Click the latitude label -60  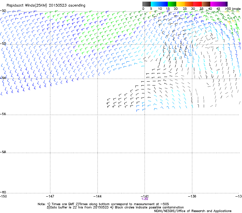tap(3, 192)
